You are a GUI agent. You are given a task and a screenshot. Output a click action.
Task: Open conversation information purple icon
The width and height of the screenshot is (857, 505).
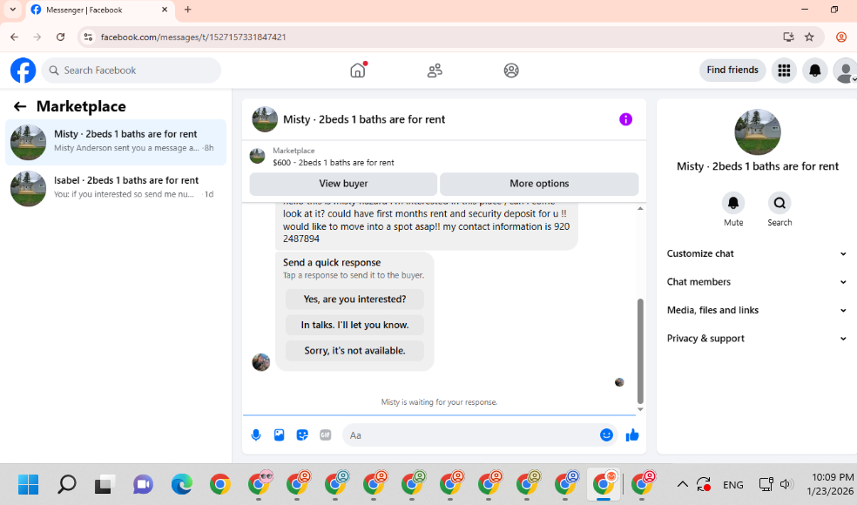pyautogui.click(x=625, y=119)
